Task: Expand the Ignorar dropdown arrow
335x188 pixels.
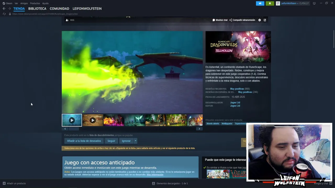Action: (135, 141)
